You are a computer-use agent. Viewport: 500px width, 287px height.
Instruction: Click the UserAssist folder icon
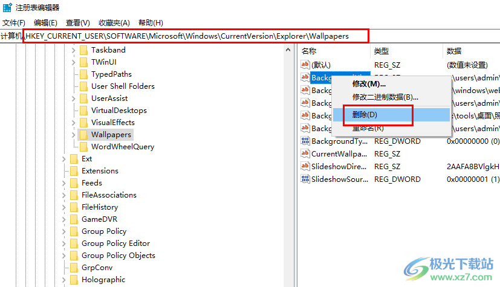coord(83,98)
